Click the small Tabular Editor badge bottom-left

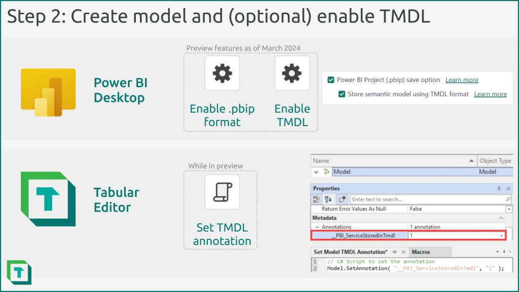(19, 273)
